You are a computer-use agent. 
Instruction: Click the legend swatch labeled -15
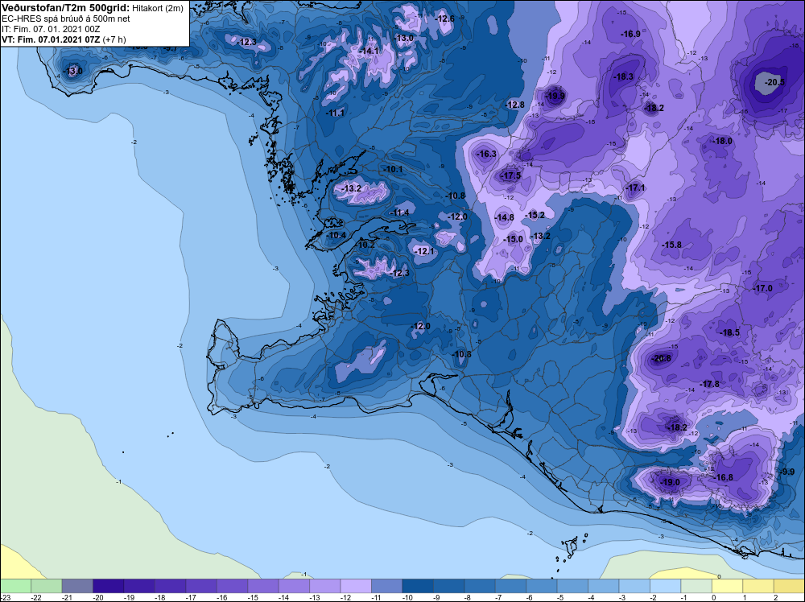(x=263, y=586)
